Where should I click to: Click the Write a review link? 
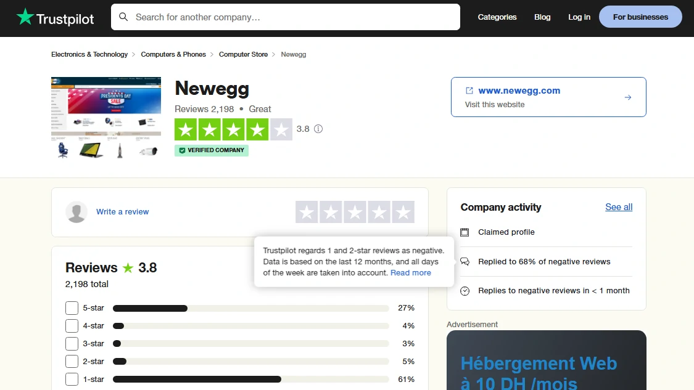click(x=123, y=212)
